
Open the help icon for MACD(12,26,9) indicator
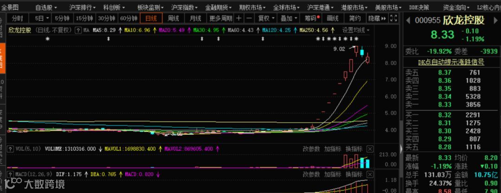click(x=10, y=174)
